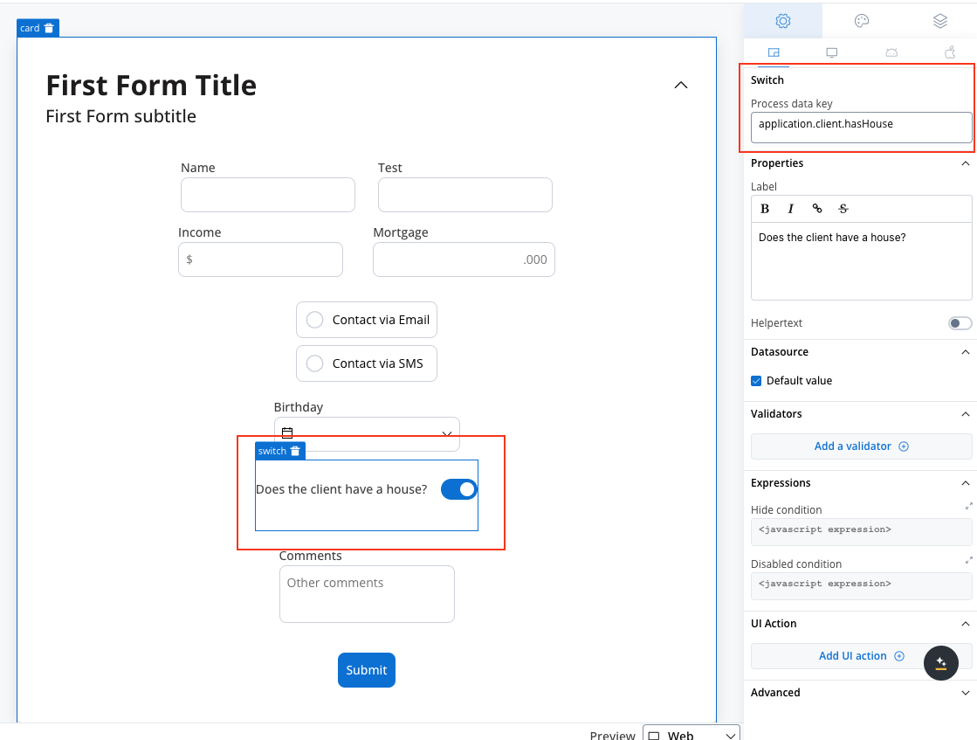Collapse the Datasource section

pos(965,352)
